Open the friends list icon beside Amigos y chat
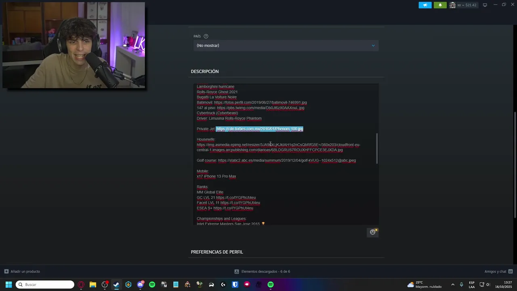517x291 pixels. pyautogui.click(x=511, y=272)
